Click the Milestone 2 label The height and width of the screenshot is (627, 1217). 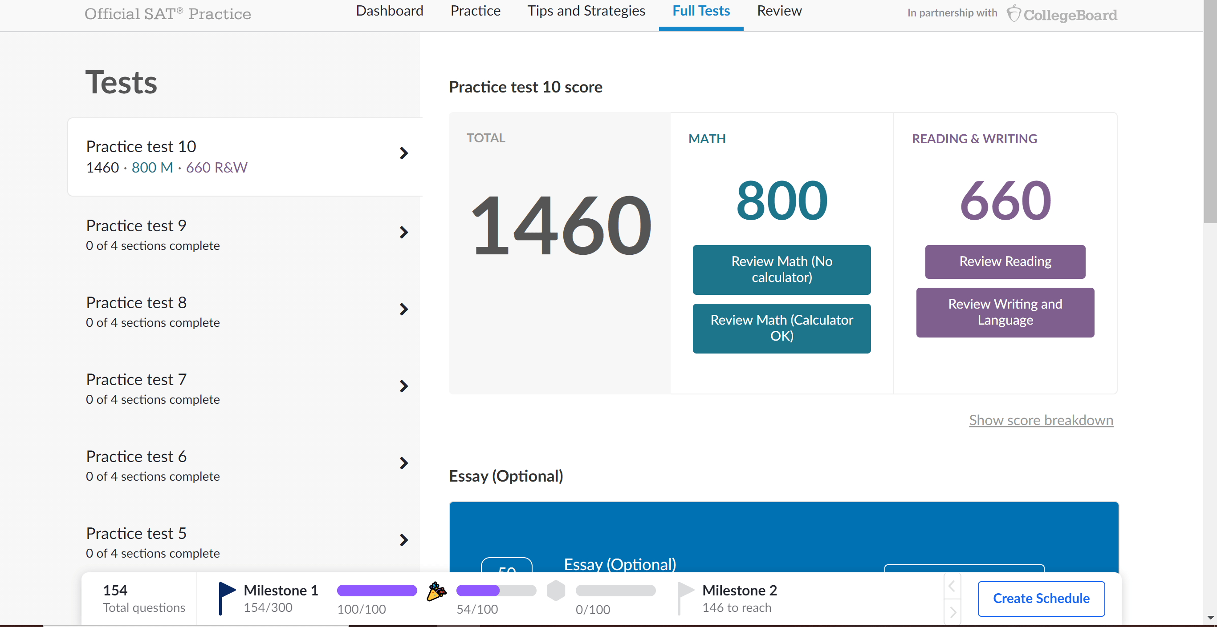[739, 590]
